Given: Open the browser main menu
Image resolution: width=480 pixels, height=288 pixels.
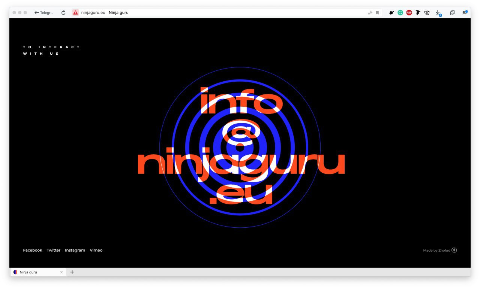Looking at the screenshot, I should pos(465,13).
